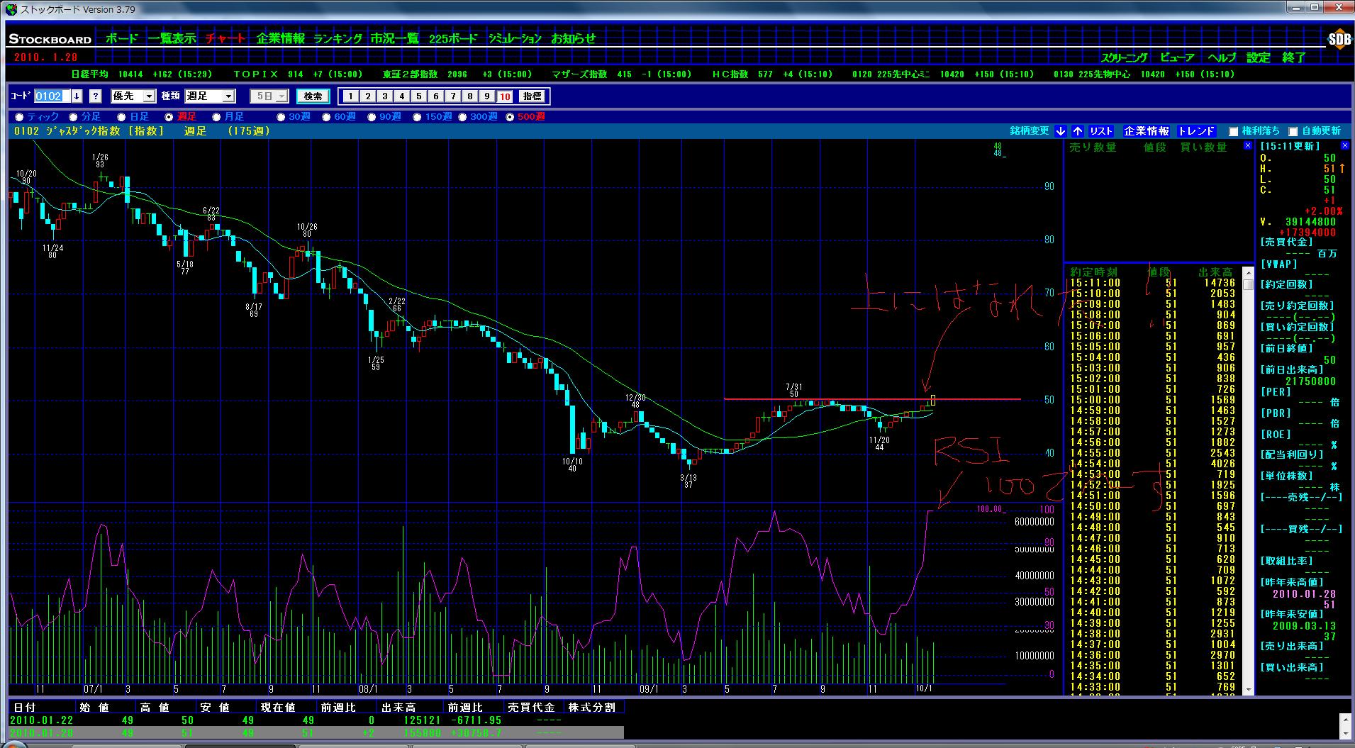Image resolution: width=1355 pixels, height=748 pixels.
Task: Open the 種類 週足 dropdown
Action: coord(209,96)
